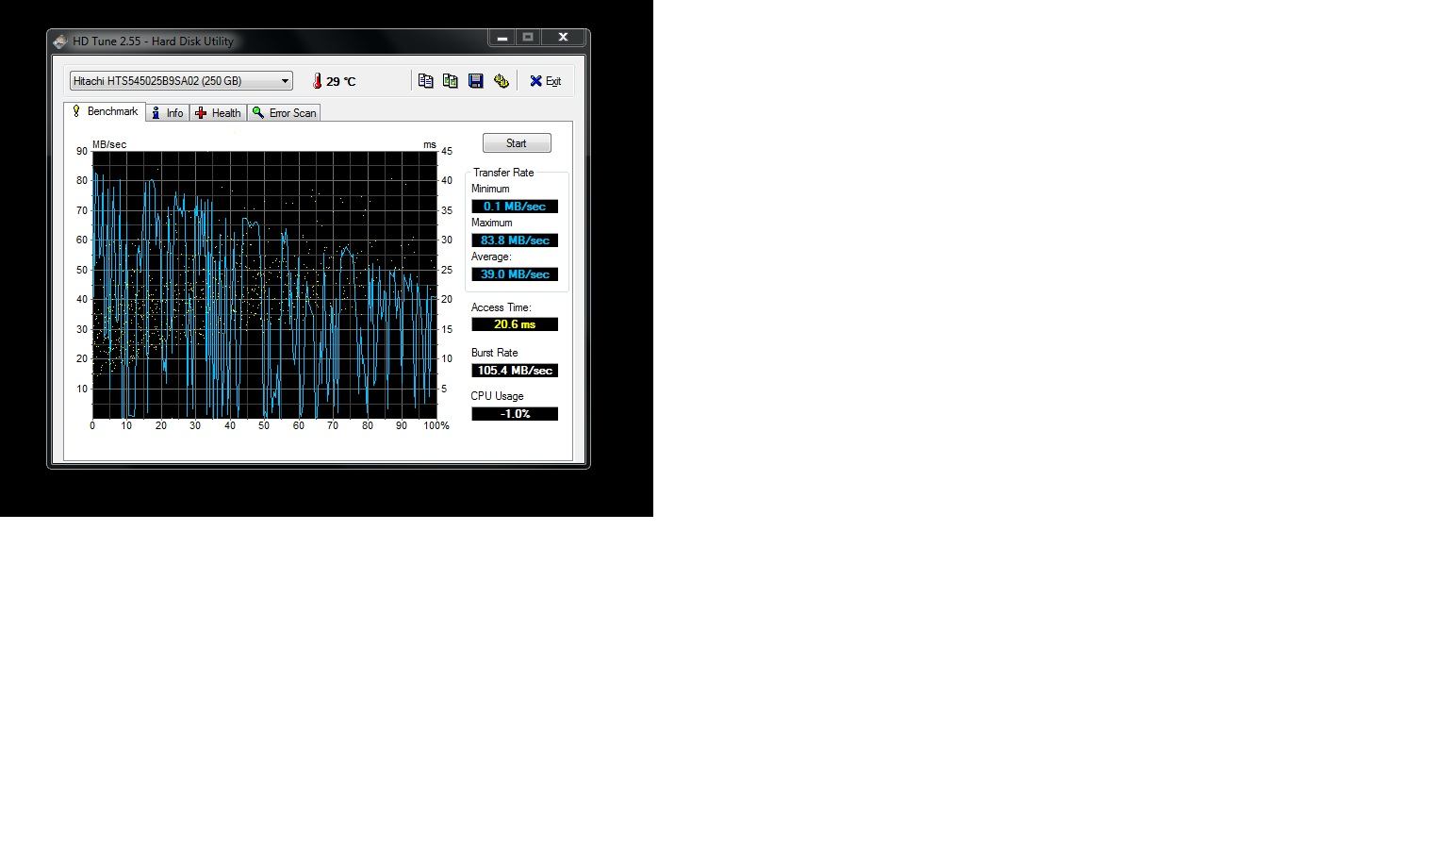Copy benchmark text to clipboard icon
Image resolution: width=1448 pixels, height=862 pixels.
pos(425,81)
